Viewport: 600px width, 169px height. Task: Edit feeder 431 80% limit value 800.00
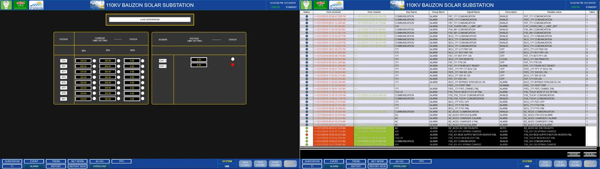pos(83,66)
